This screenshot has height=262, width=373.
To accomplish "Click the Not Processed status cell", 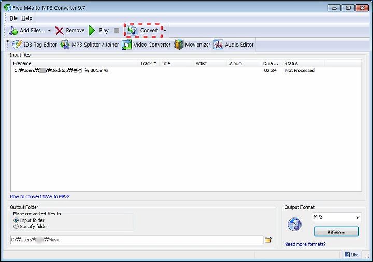I will point(300,70).
